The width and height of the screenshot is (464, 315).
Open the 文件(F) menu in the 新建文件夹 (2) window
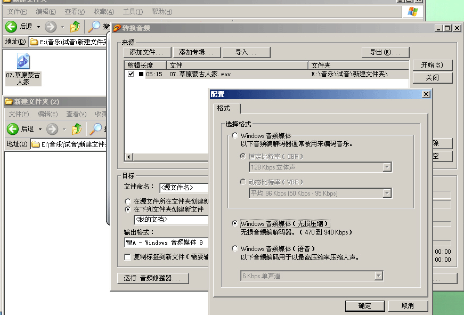point(19,114)
